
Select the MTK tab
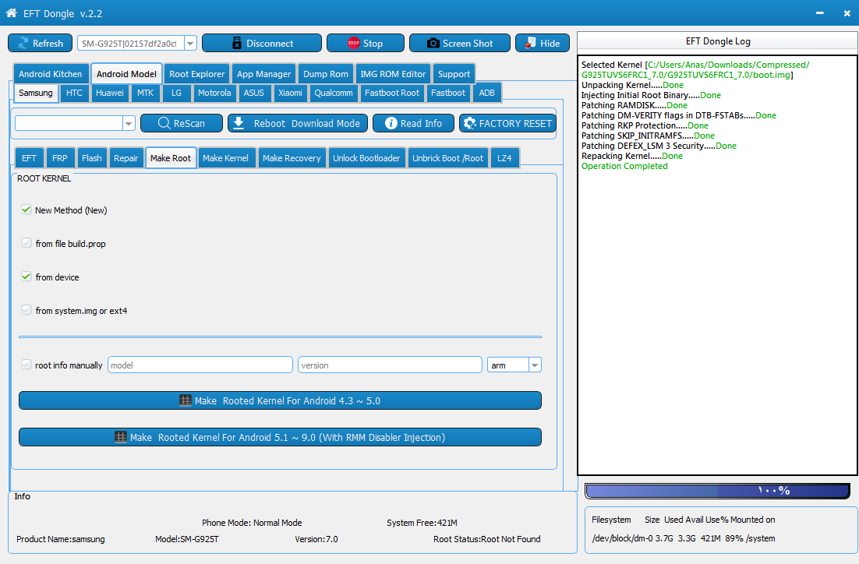coord(145,93)
